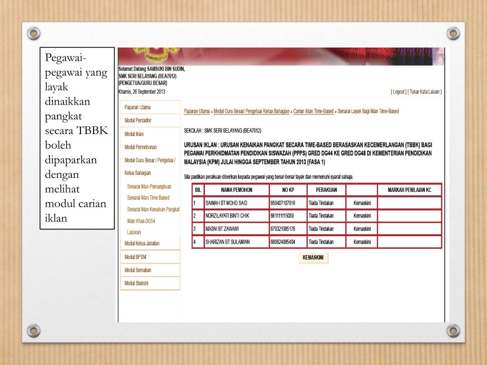Click Kemaskini for NORZILAYATI BINTI CHIK

click(x=362, y=216)
